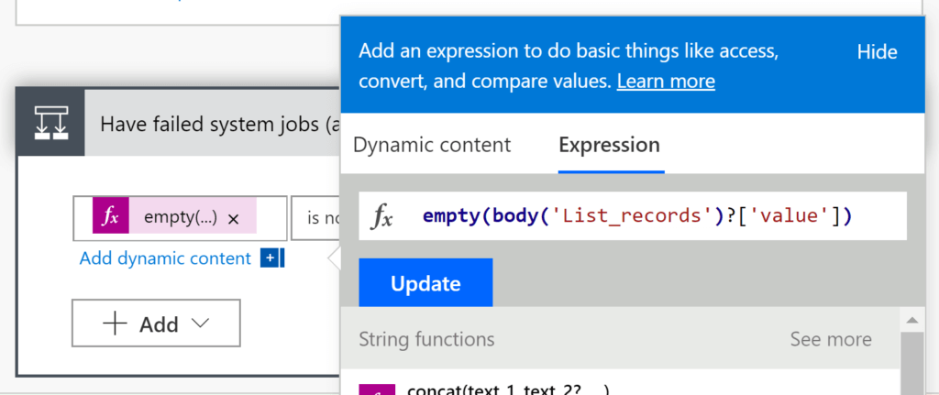Open the Learn more link
939x395 pixels.
click(666, 81)
